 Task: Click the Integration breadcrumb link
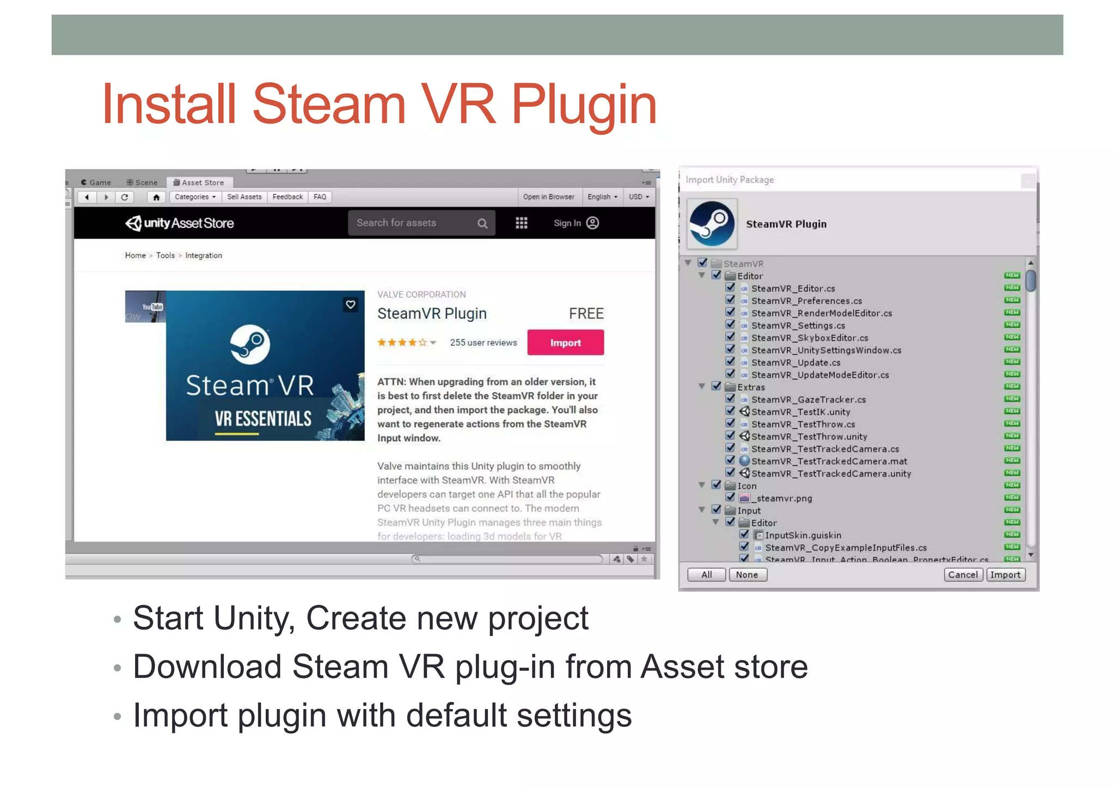[x=204, y=255]
